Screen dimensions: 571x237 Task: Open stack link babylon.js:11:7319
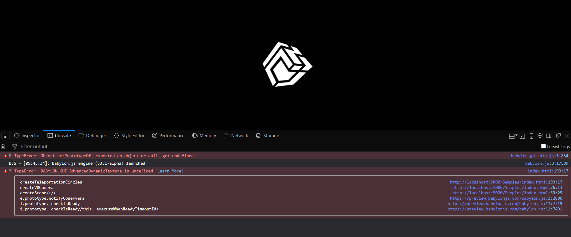(x=505, y=204)
